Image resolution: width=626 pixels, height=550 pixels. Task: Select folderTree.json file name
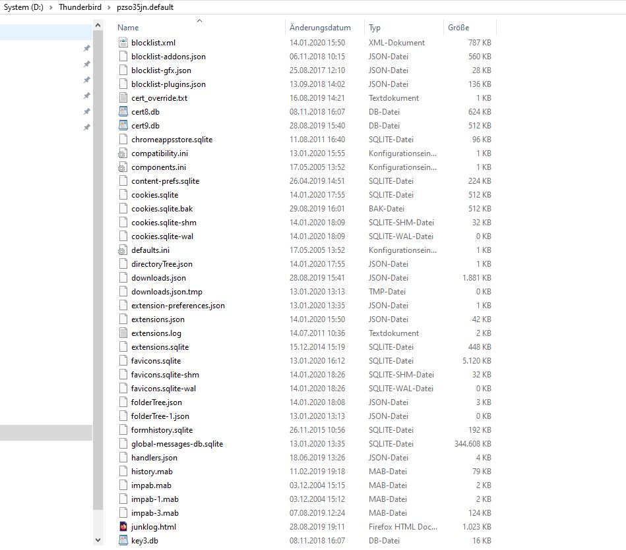(156, 402)
